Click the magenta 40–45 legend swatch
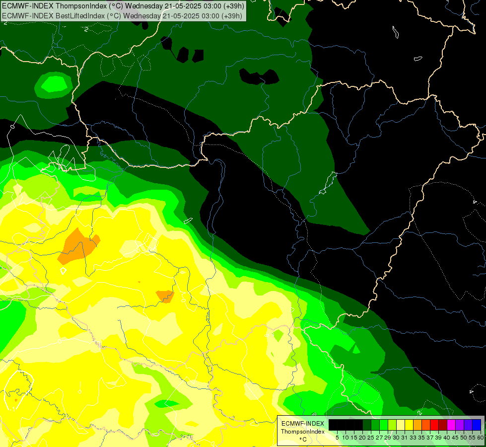Viewport: 486px width, 447px height. (451, 425)
